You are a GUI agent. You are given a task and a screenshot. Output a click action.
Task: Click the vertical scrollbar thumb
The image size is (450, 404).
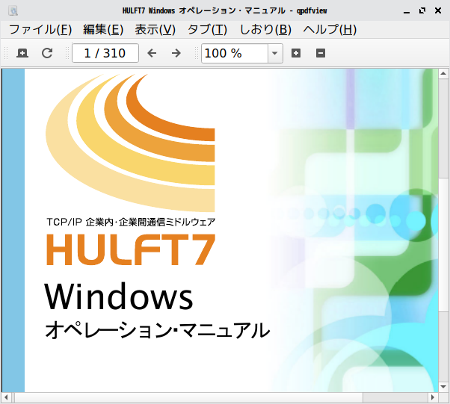point(443,245)
